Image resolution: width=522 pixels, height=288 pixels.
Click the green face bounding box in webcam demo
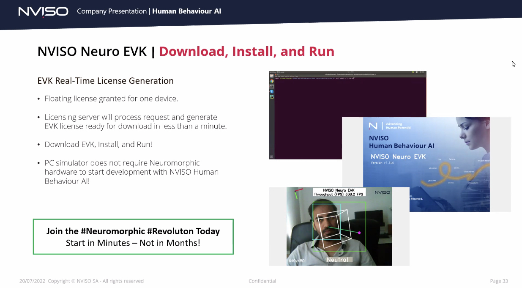339,226
